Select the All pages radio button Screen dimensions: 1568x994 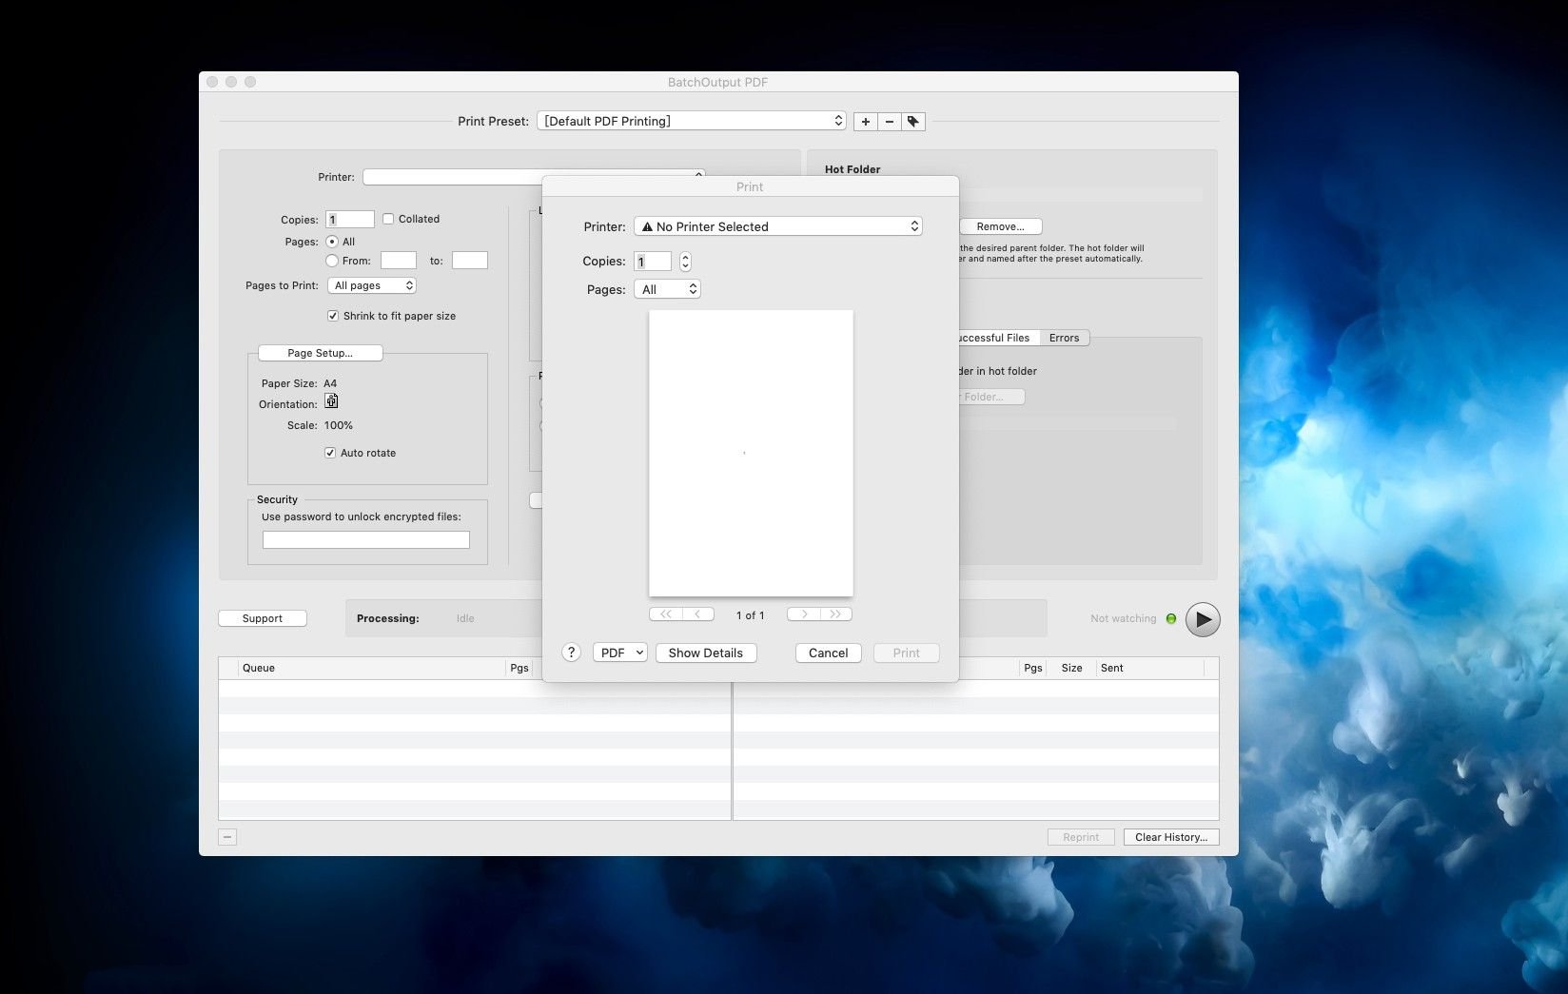(332, 242)
